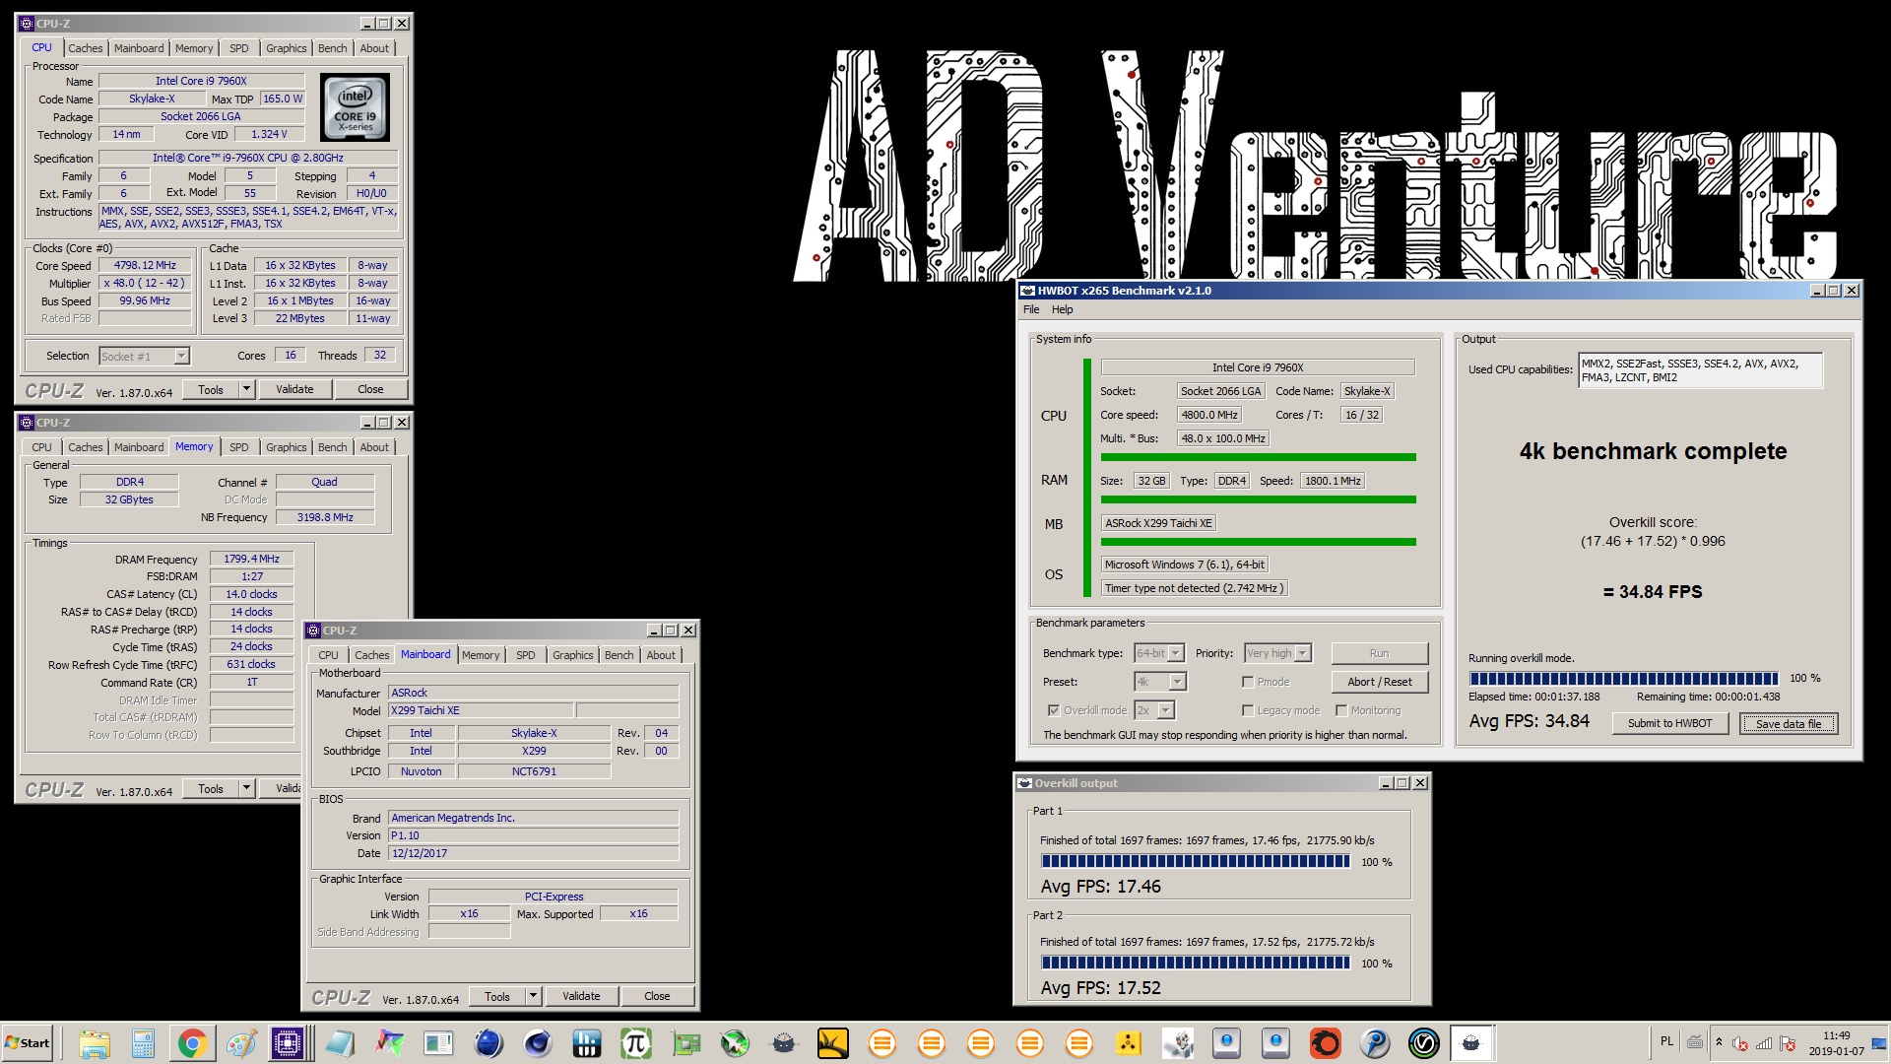
Task: Click the muted volume tray icon
Action: (1740, 1043)
